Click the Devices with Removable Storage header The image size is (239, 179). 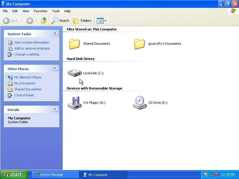(94, 88)
